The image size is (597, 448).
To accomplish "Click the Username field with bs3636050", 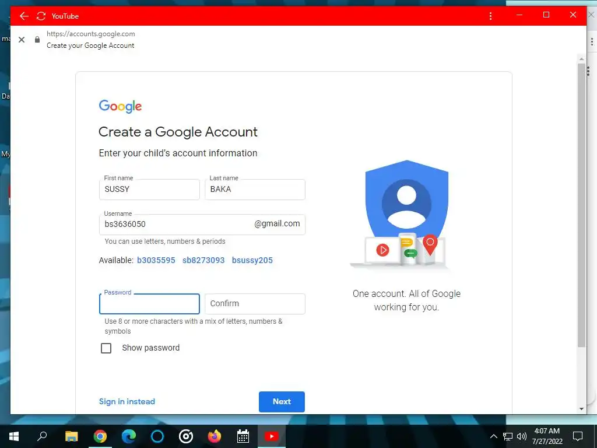I will tap(202, 225).
